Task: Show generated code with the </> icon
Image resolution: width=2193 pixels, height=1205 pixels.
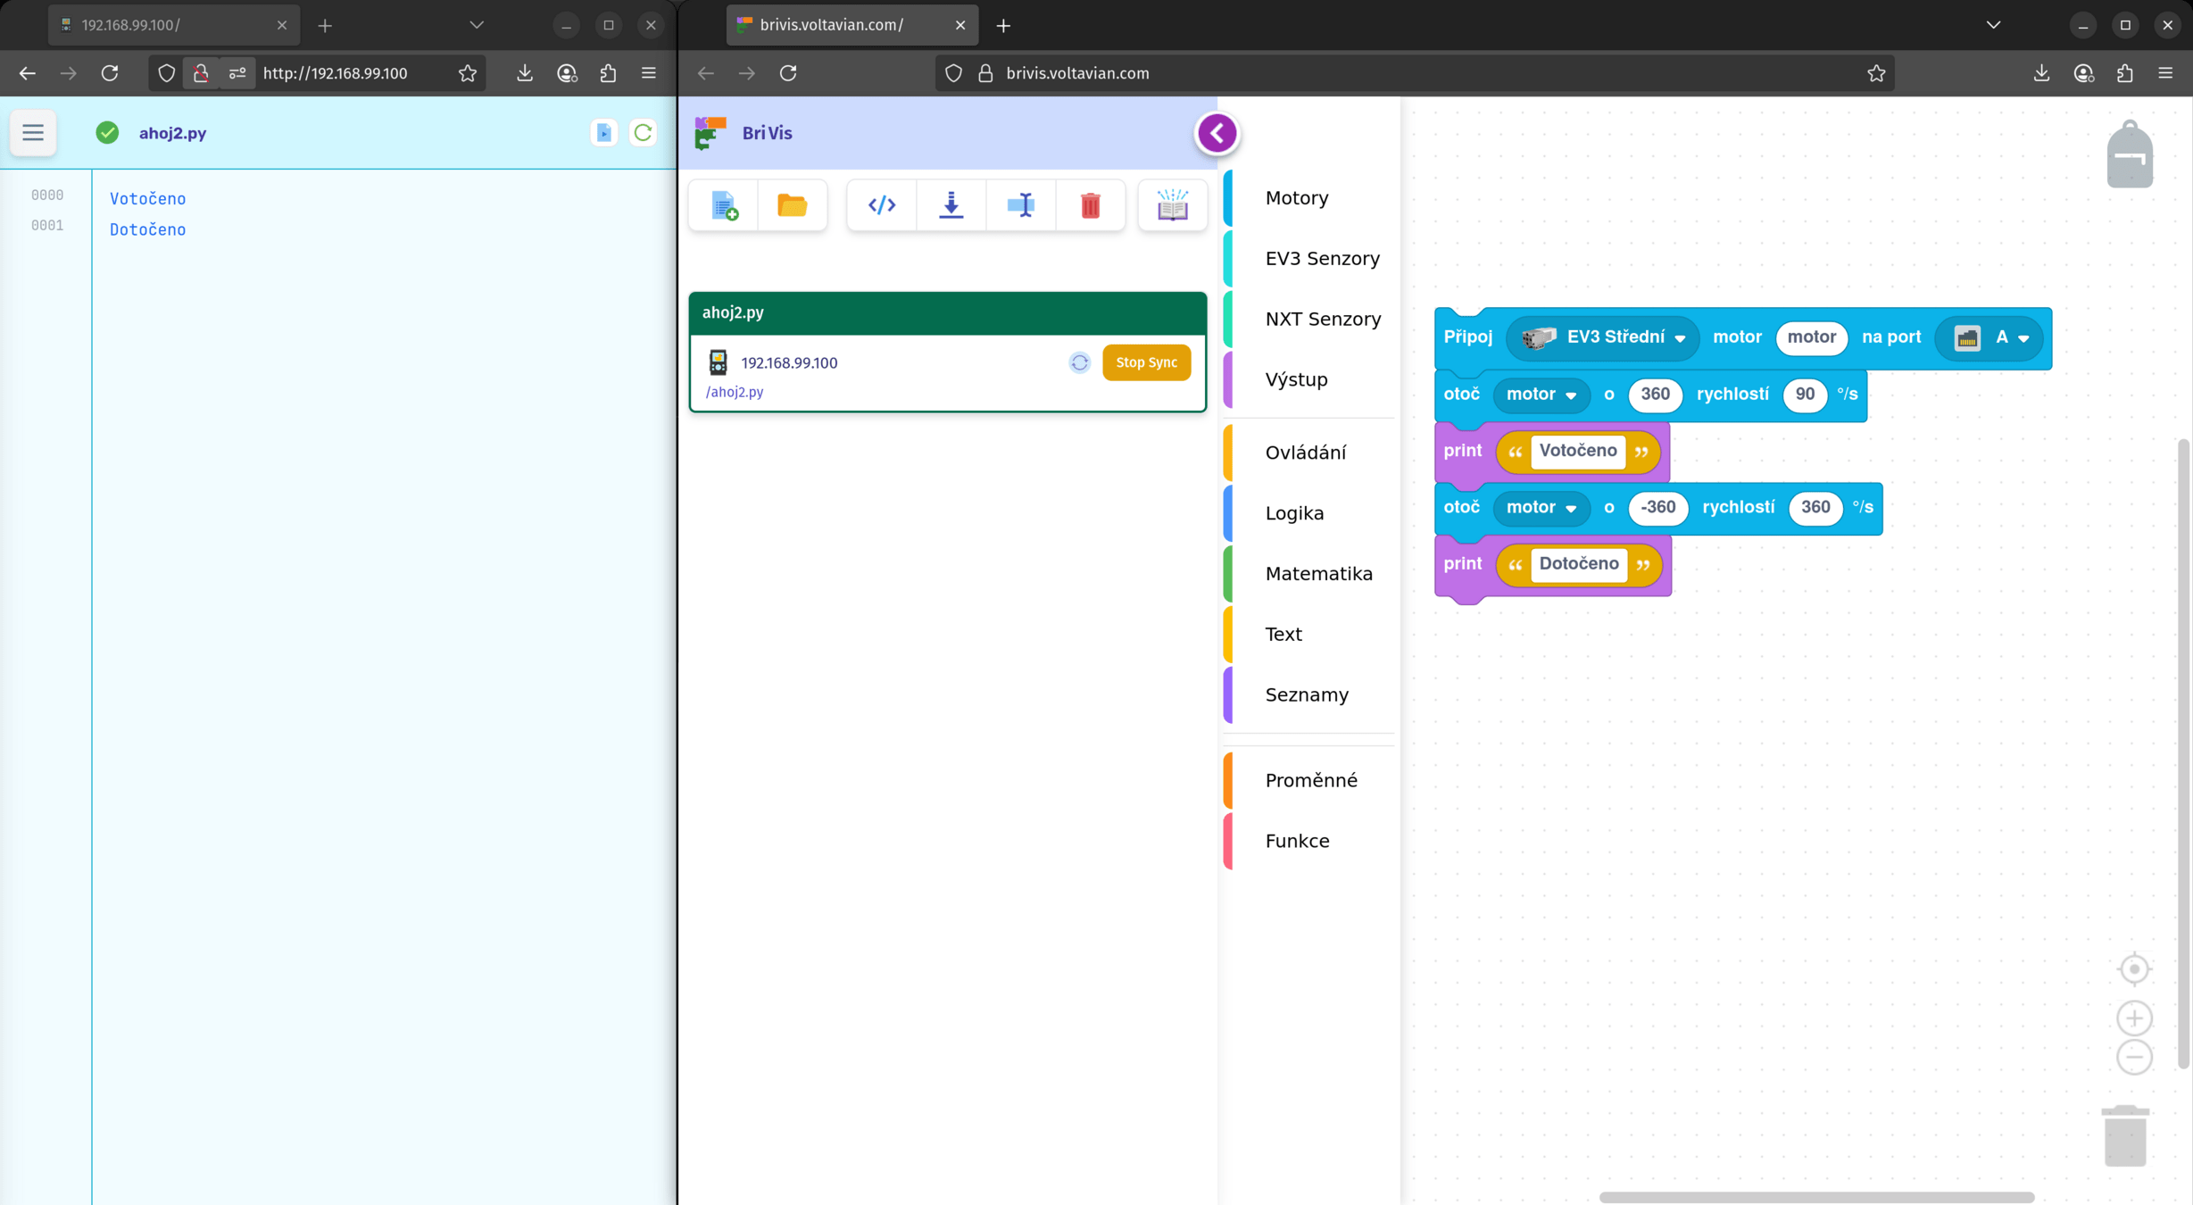Action: tap(882, 205)
